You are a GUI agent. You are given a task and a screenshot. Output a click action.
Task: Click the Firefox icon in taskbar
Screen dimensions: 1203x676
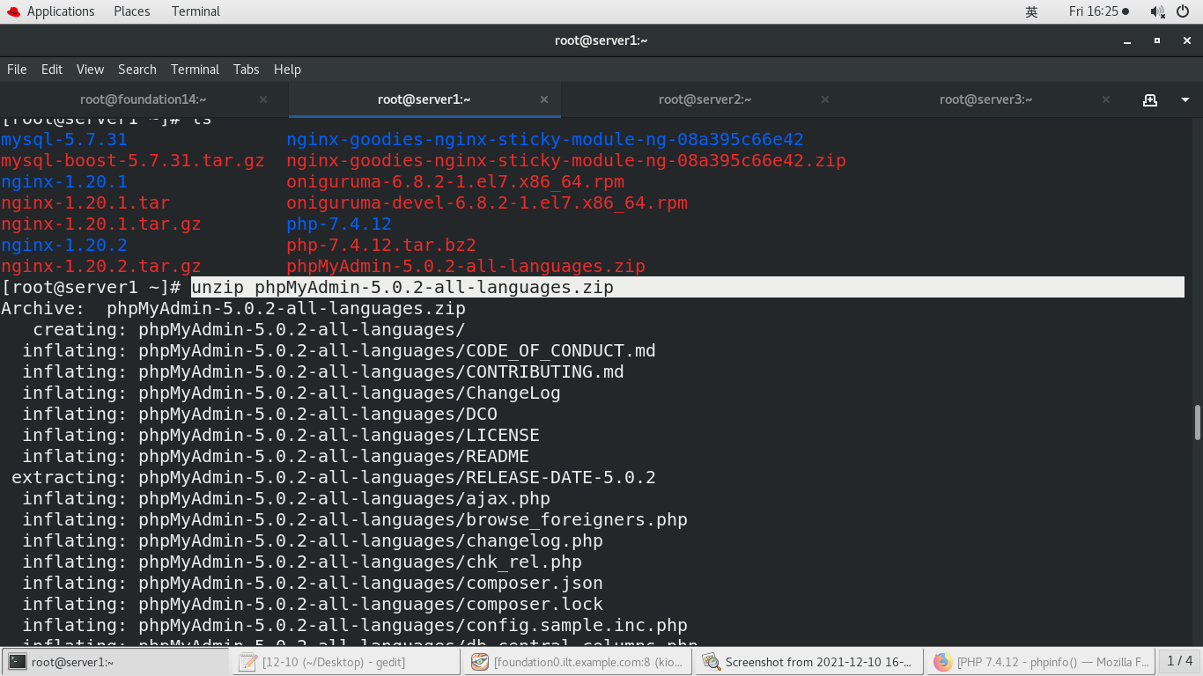(943, 662)
